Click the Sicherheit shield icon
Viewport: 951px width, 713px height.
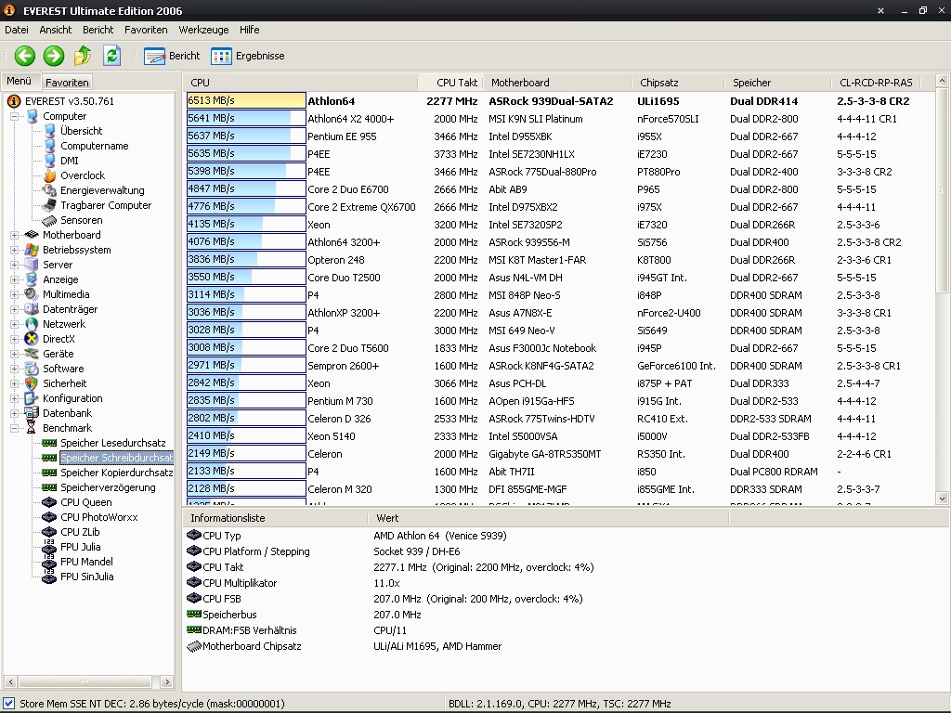pos(32,383)
